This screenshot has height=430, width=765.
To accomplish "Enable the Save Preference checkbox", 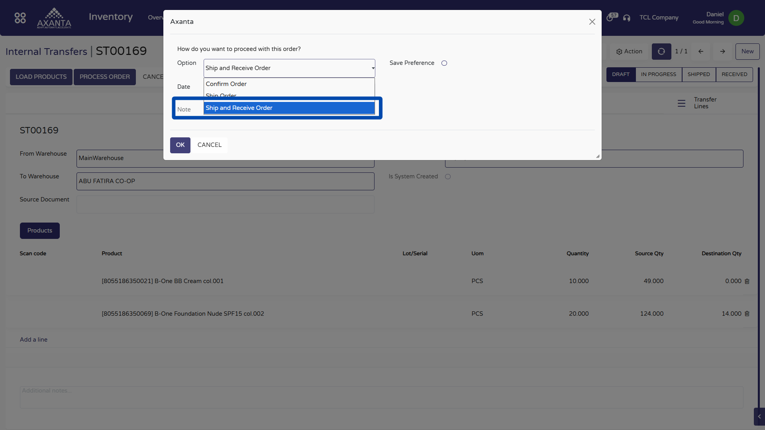I will pyautogui.click(x=444, y=63).
